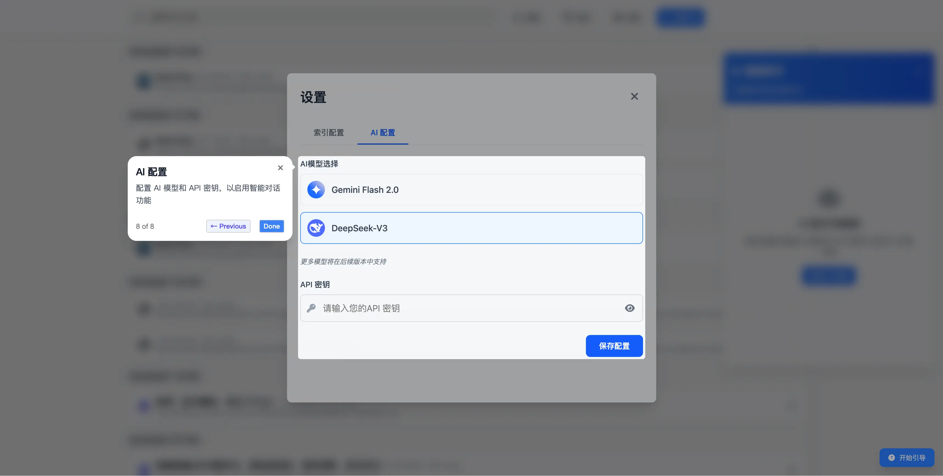Click the DeepSeek whale logo icon
The image size is (943, 476).
[316, 228]
